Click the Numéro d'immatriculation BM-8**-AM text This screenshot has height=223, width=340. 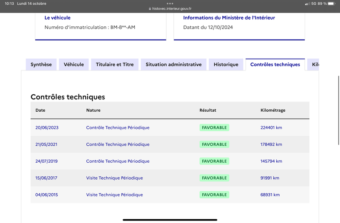(x=90, y=27)
